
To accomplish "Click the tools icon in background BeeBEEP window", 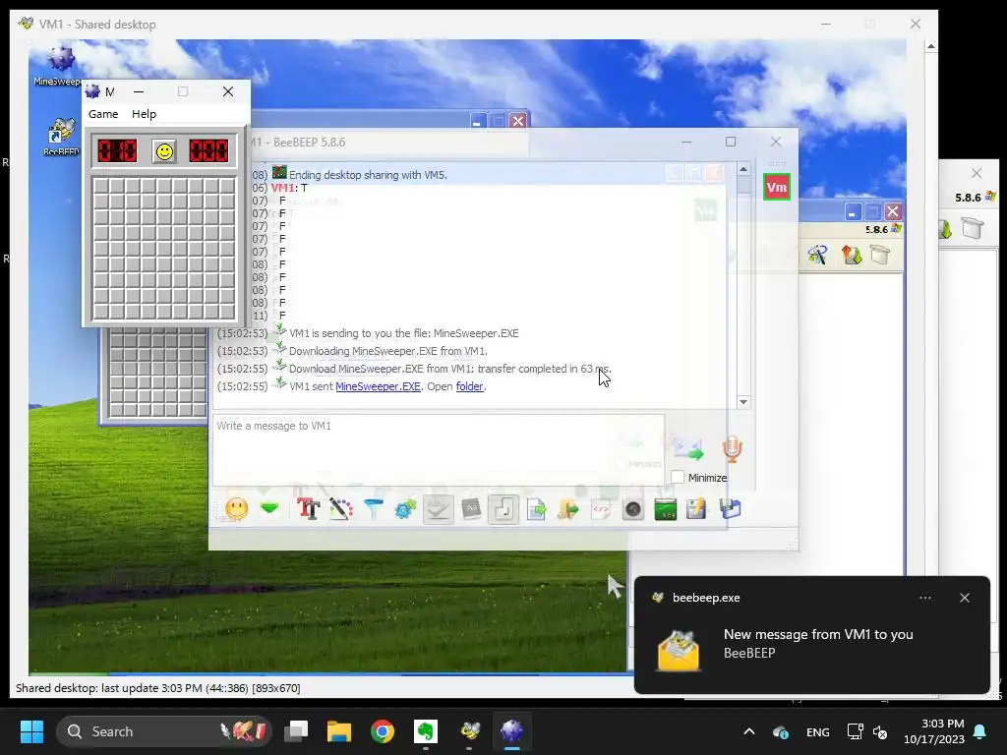I will click(x=817, y=255).
